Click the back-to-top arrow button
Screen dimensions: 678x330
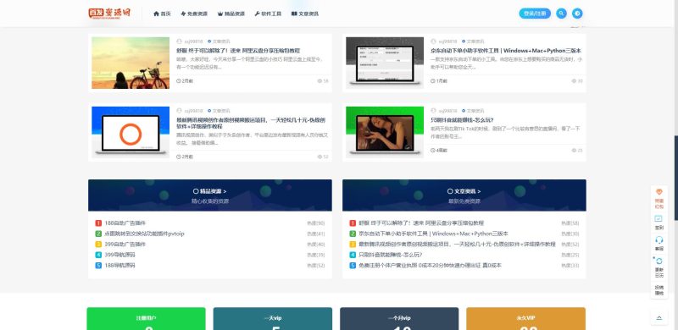pyautogui.click(x=659, y=318)
